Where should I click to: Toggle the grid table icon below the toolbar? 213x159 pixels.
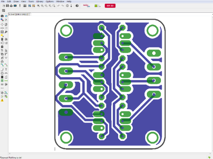(3, 10)
